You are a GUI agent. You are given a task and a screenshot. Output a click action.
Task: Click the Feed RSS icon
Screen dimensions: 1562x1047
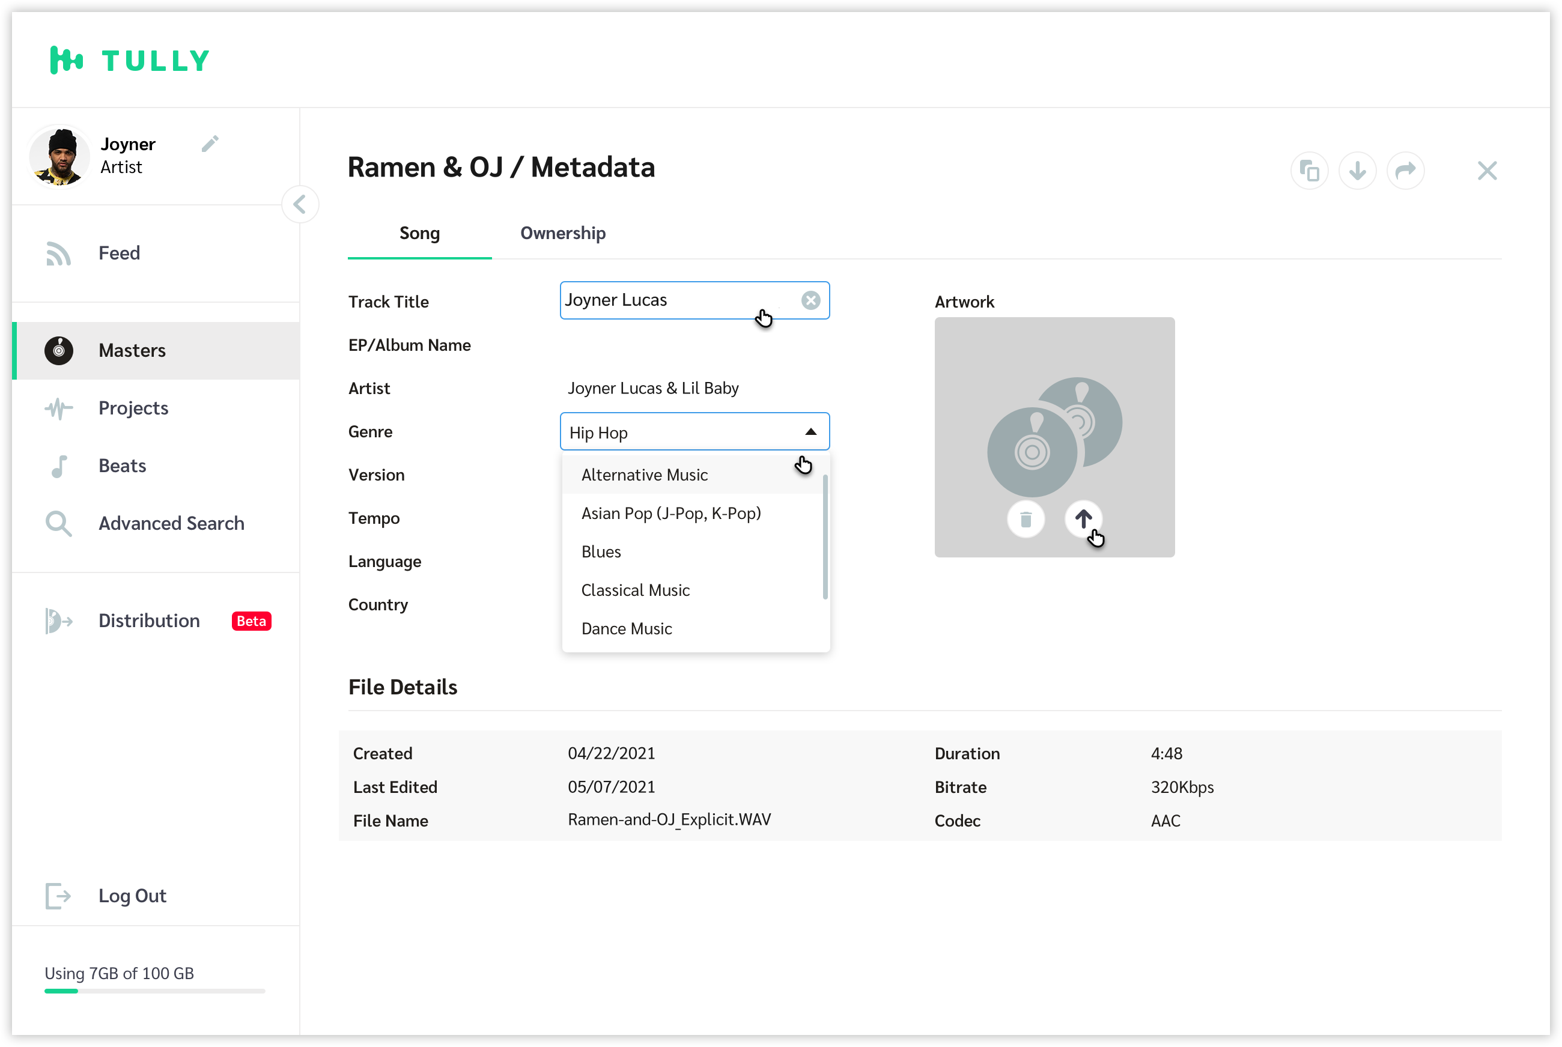click(58, 253)
